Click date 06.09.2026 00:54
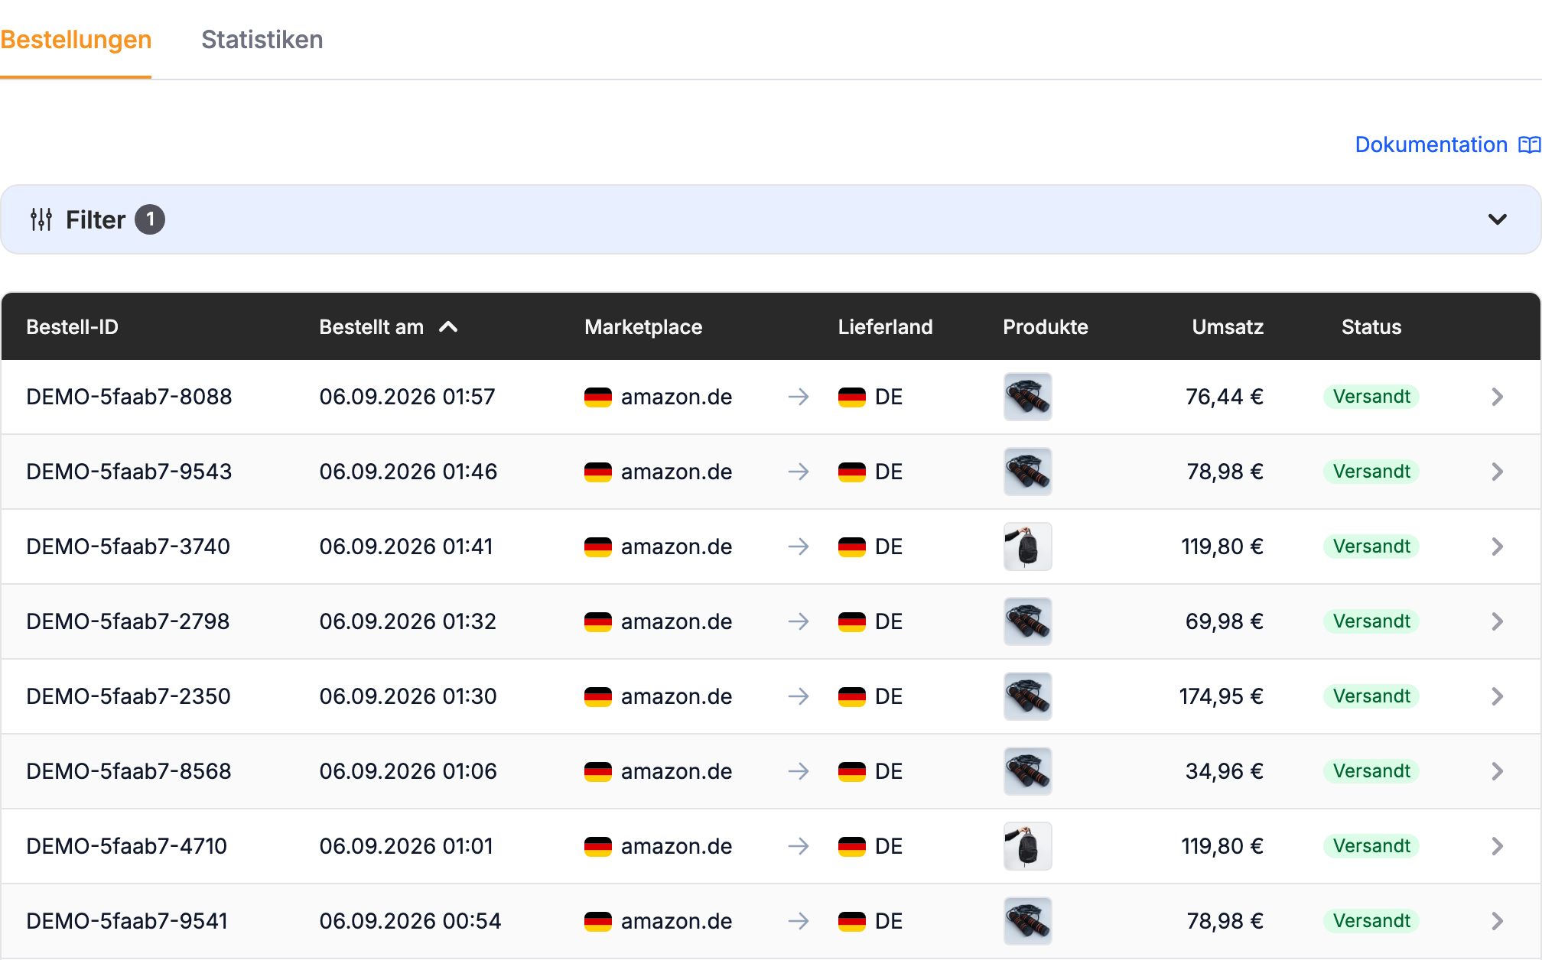 (x=410, y=921)
